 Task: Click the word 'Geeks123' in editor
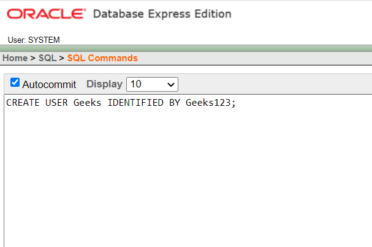click(208, 103)
